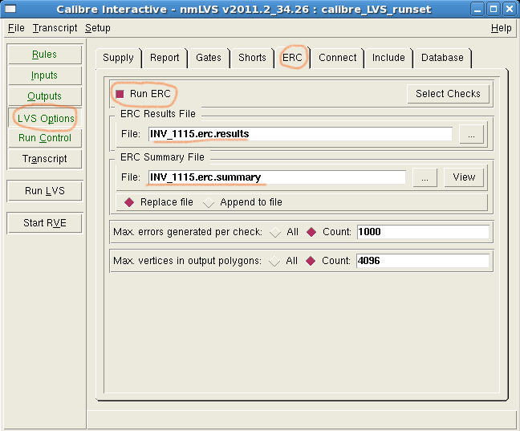Switch to the Gates tab
This screenshot has height=431, width=520.
click(x=209, y=58)
